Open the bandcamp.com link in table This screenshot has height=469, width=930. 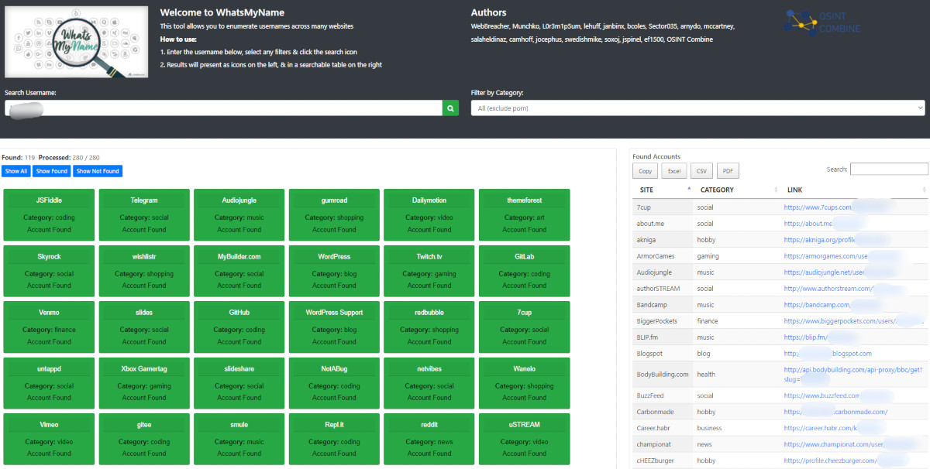point(816,305)
